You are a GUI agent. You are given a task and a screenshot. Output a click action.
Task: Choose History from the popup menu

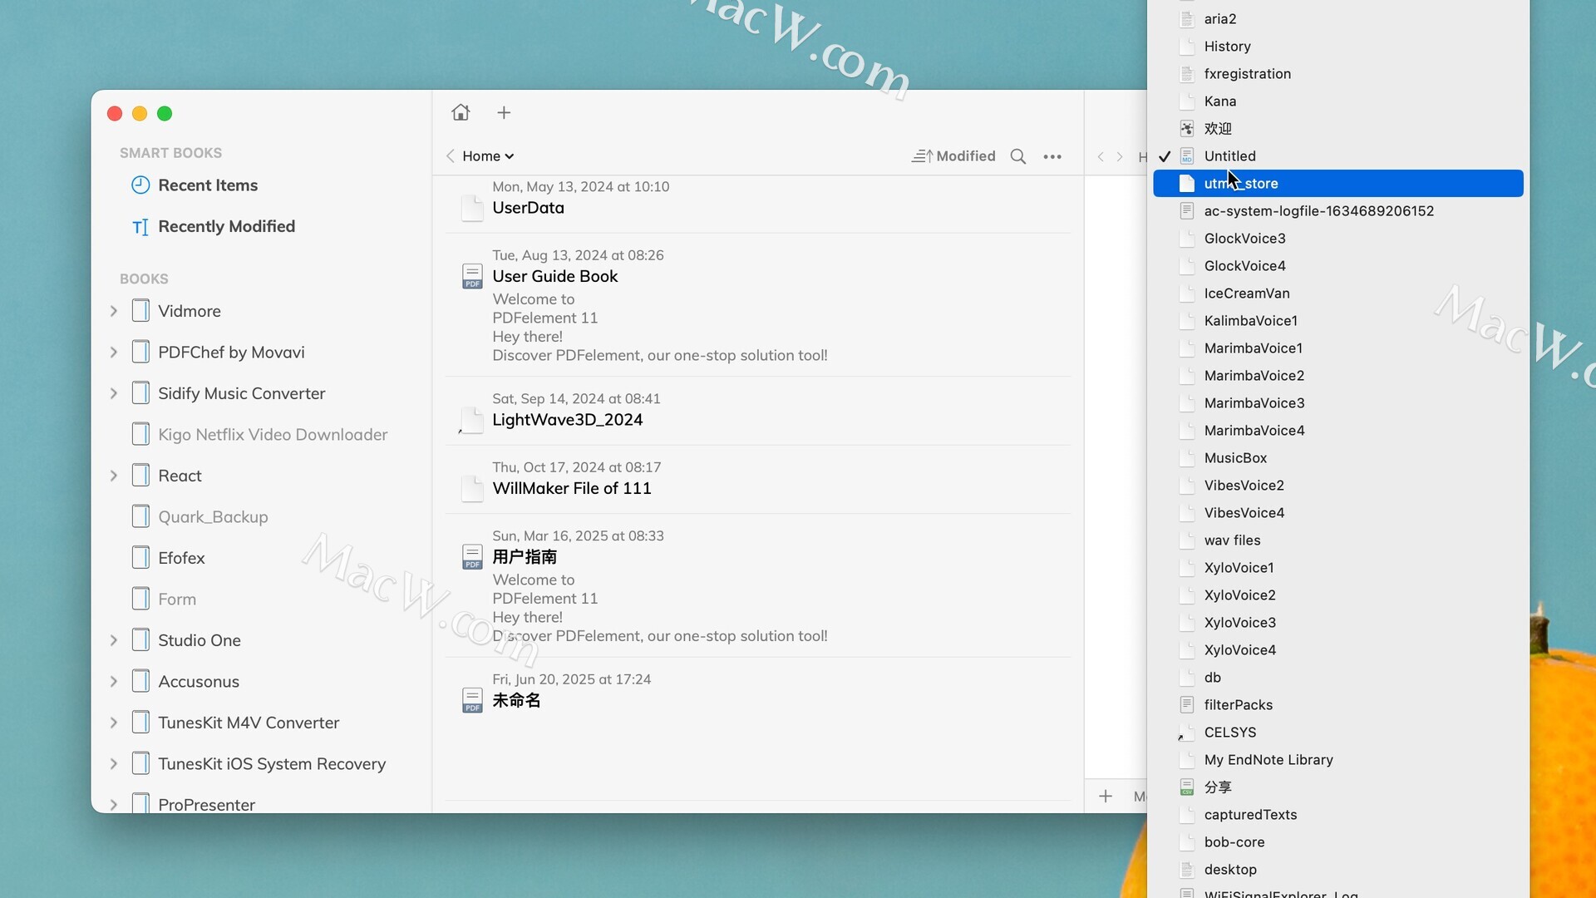click(x=1338, y=46)
